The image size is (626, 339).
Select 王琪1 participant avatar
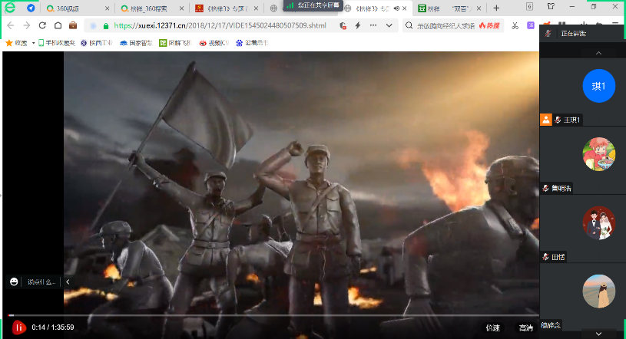pos(598,86)
